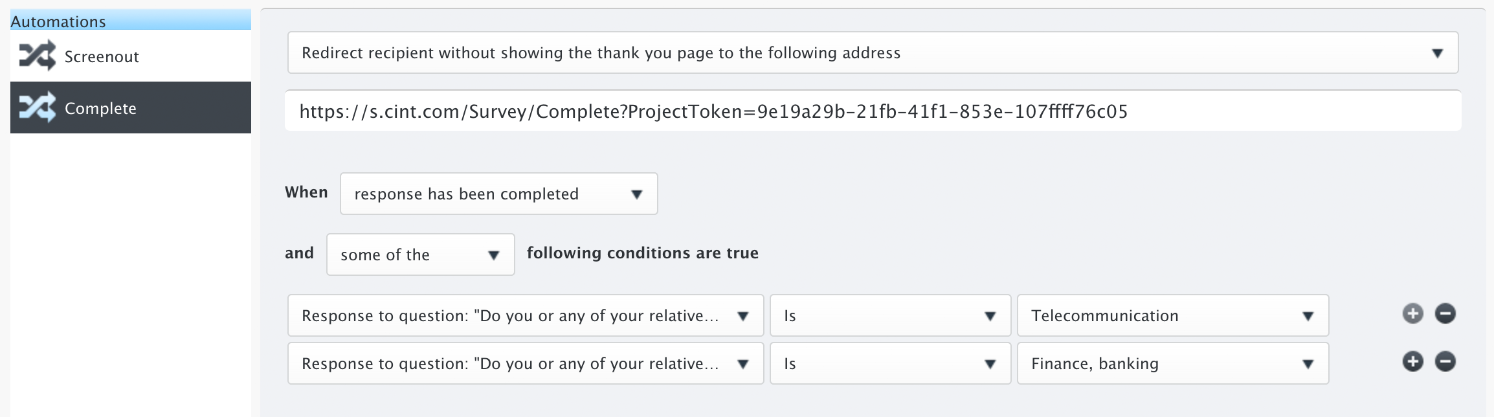
Task: Open the 'response has been completed' dropdown
Action: click(498, 194)
